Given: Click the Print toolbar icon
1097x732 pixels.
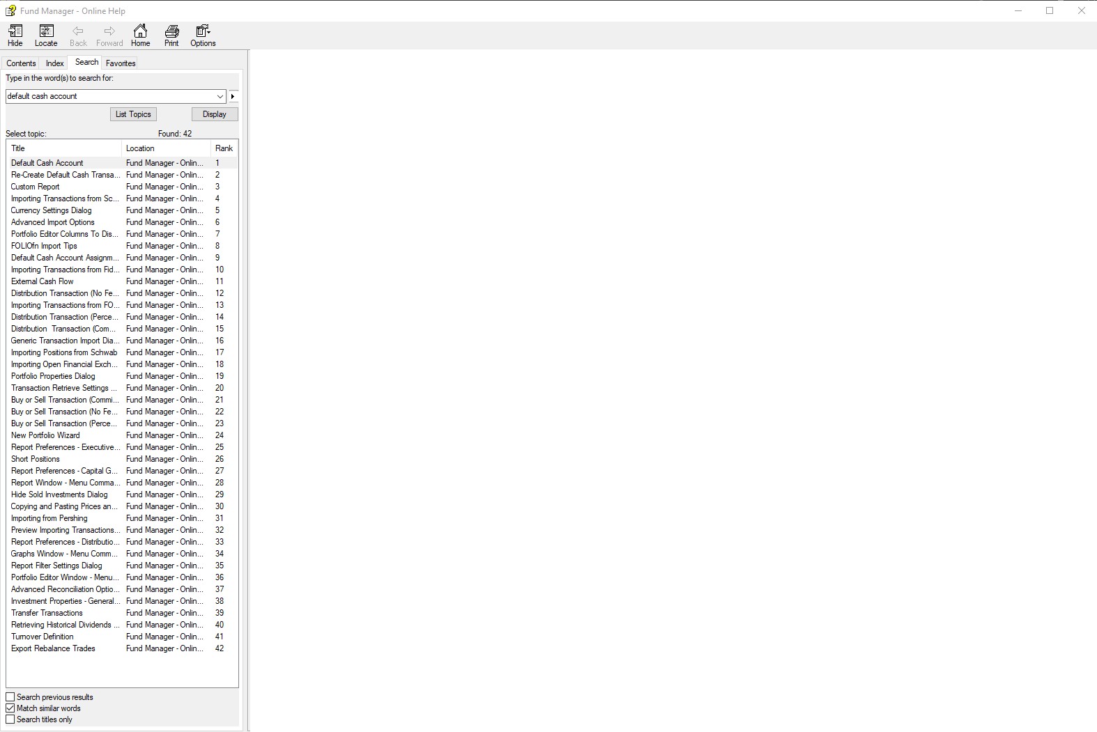Looking at the screenshot, I should [x=171, y=36].
